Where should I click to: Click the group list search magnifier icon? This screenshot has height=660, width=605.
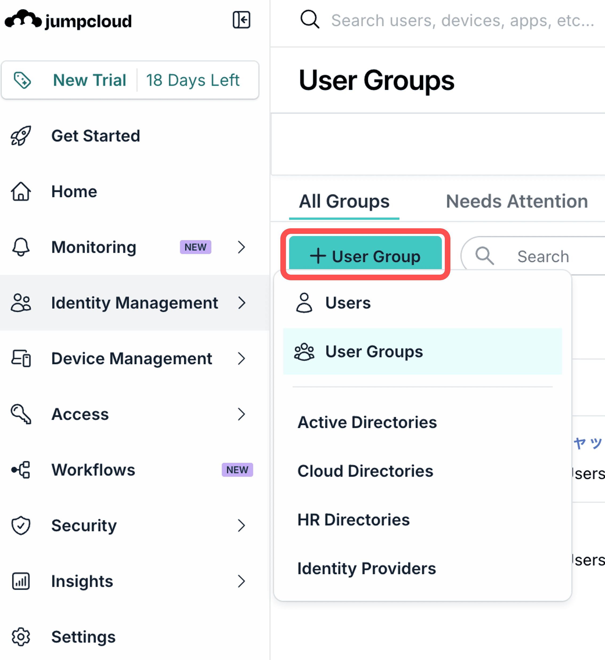pos(485,256)
